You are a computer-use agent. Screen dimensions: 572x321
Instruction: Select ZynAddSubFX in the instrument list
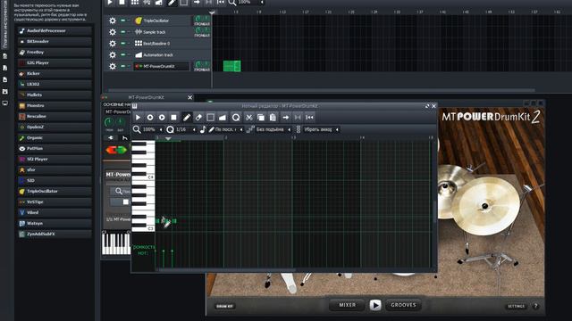(x=55, y=234)
